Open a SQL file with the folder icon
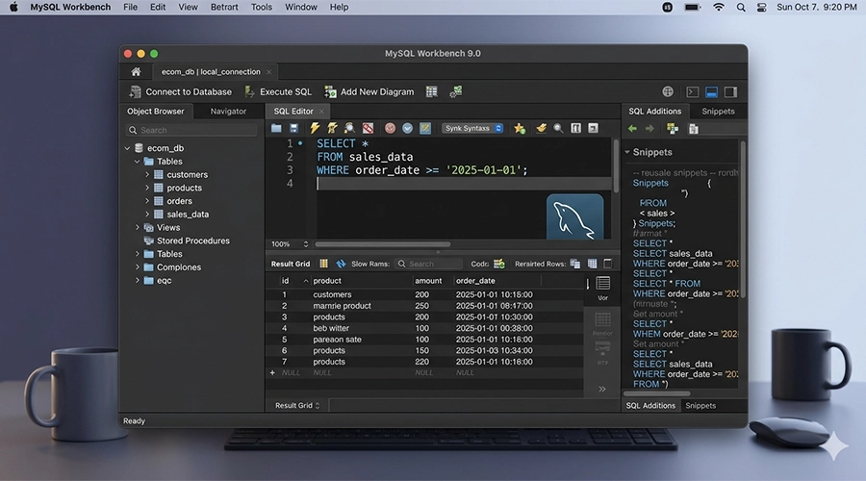 pos(276,128)
